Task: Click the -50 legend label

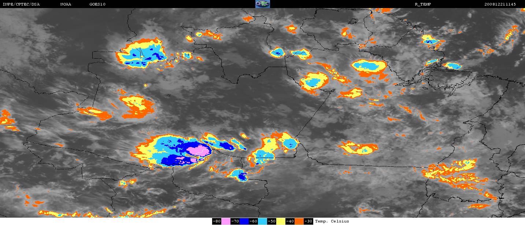Action: click(x=272, y=221)
